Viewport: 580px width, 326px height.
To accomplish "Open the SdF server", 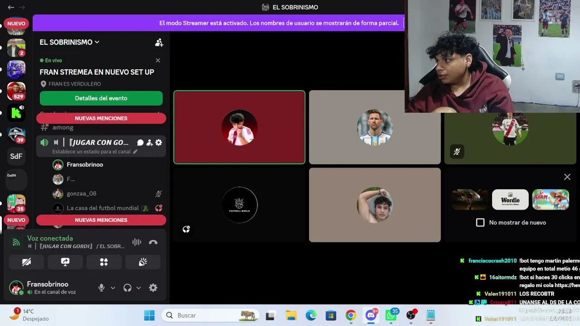I will point(16,156).
